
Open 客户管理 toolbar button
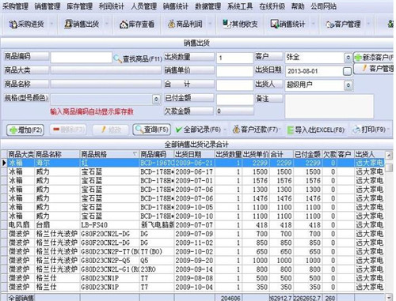[x=343, y=24]
